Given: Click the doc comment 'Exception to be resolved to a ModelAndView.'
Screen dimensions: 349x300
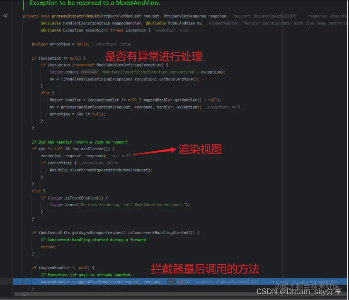Looking at the screenshot, I should point(95,3).
